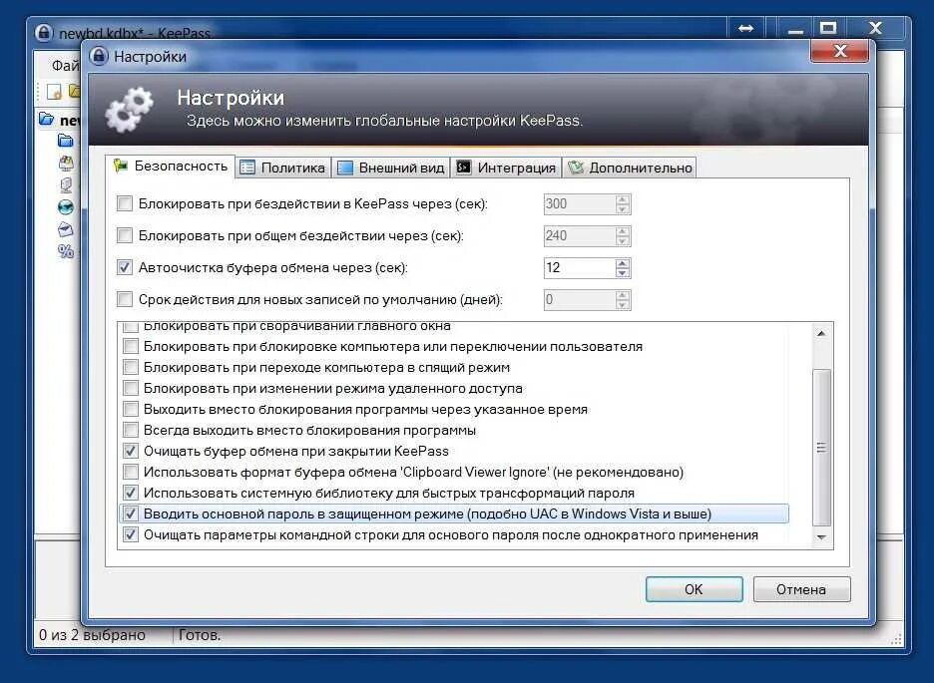Click the field containing 300
This screenshot has height=683, width=934.
tap(580, 203)
